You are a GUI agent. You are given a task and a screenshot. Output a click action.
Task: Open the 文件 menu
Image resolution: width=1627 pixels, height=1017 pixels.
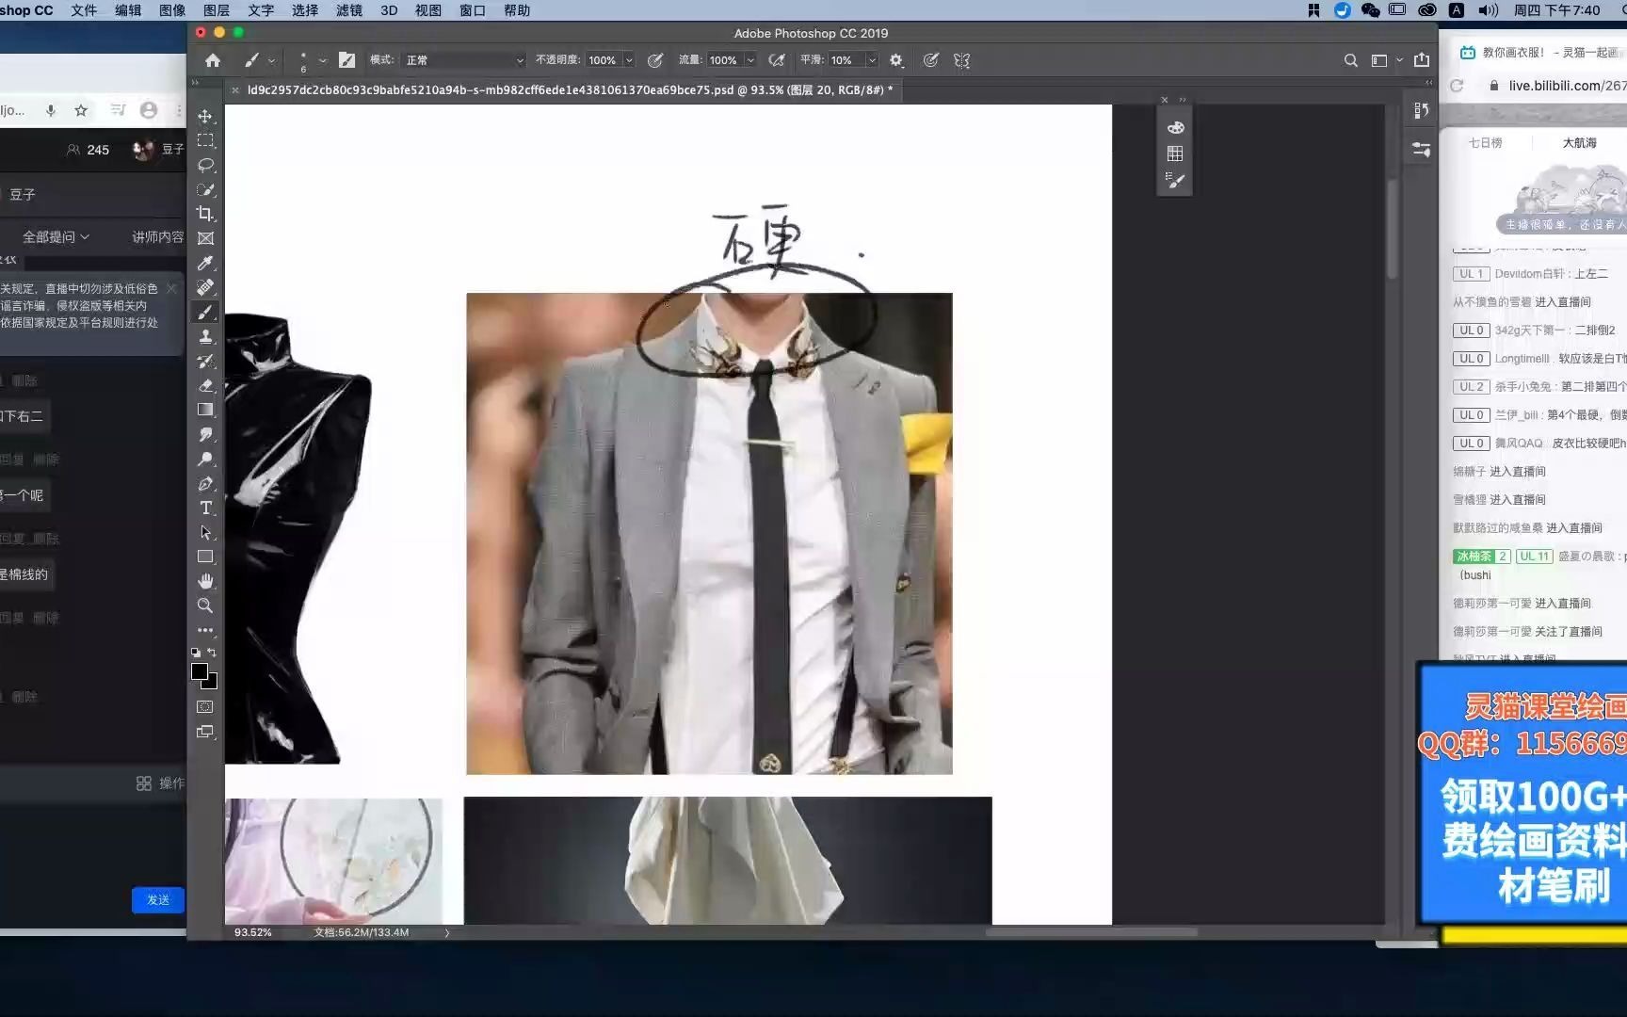(84, 10)
